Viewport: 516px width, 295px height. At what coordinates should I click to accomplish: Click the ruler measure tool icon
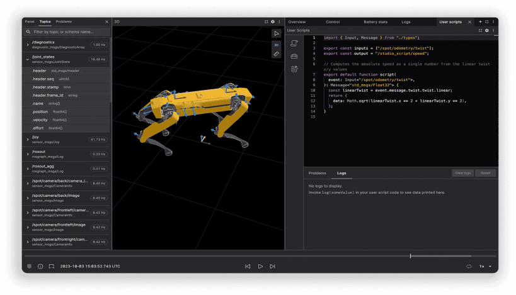[x=276, y=54]
